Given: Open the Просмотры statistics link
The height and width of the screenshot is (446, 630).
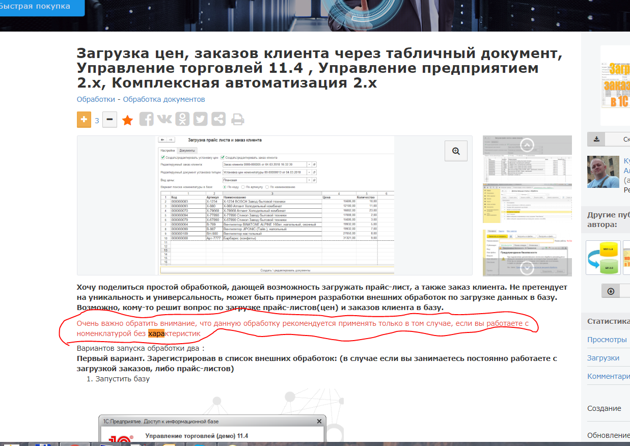Looking at the screenshot, I should point(607,340).
